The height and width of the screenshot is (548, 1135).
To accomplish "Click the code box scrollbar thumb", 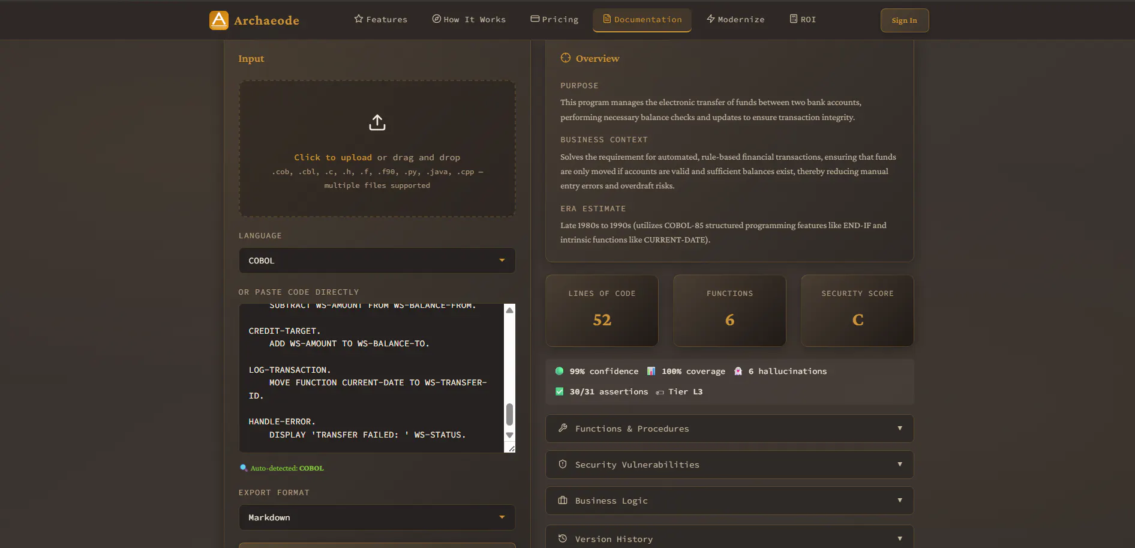I will pyautogui.click(x=509, y=414).
